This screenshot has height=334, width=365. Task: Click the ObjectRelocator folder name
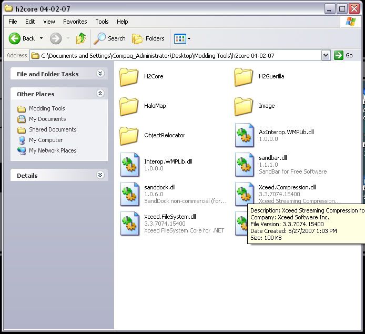tap(165, 135)
